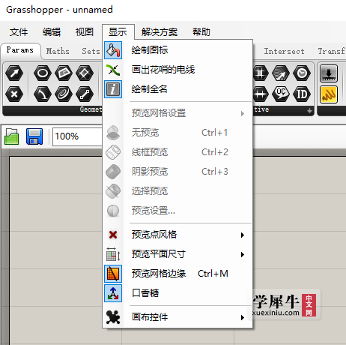This screenshot has width=346, height=345.
Task: Open the 解决方案 menu
Action: coord(160,32)
